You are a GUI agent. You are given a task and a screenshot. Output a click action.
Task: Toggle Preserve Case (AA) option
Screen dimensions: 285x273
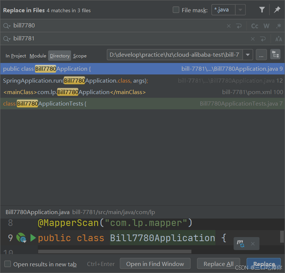point(278,39)
